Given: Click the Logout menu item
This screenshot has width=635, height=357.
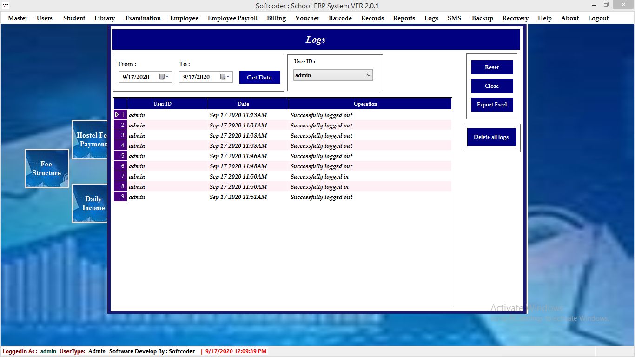Looking at the screenshot, I should tap(598, 18).
